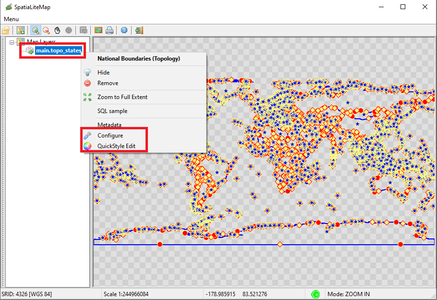Click the gray circle toolbar icon
This screenshot has width=437, height=300.
pyautogui.click(x=69, y=30)
